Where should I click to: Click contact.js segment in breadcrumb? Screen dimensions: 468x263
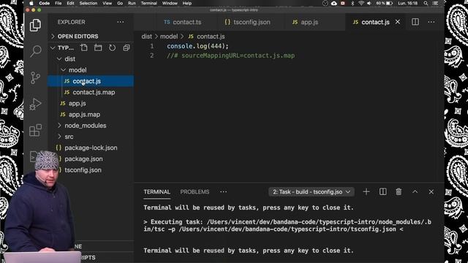(x=206, y=37)
